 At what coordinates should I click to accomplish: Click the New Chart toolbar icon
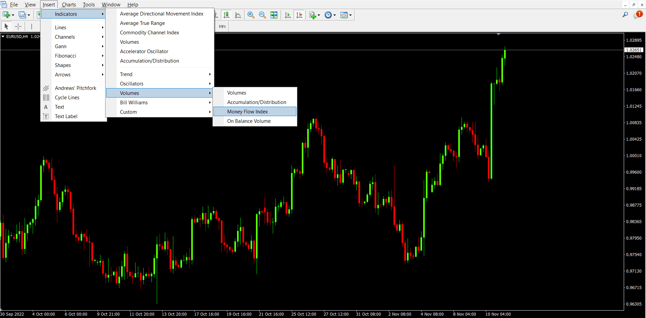pyautogui.click(x=6, y=15)
